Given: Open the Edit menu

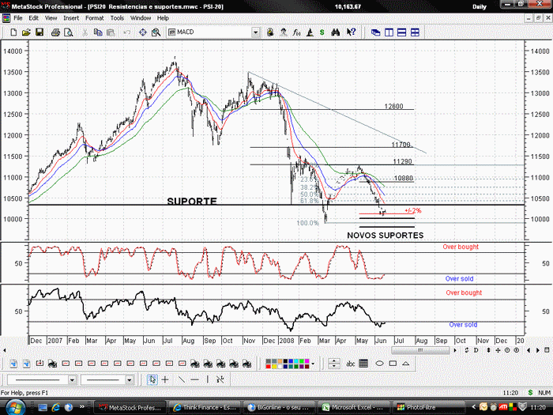Looking at the screenshot, I should click(33, 18).
